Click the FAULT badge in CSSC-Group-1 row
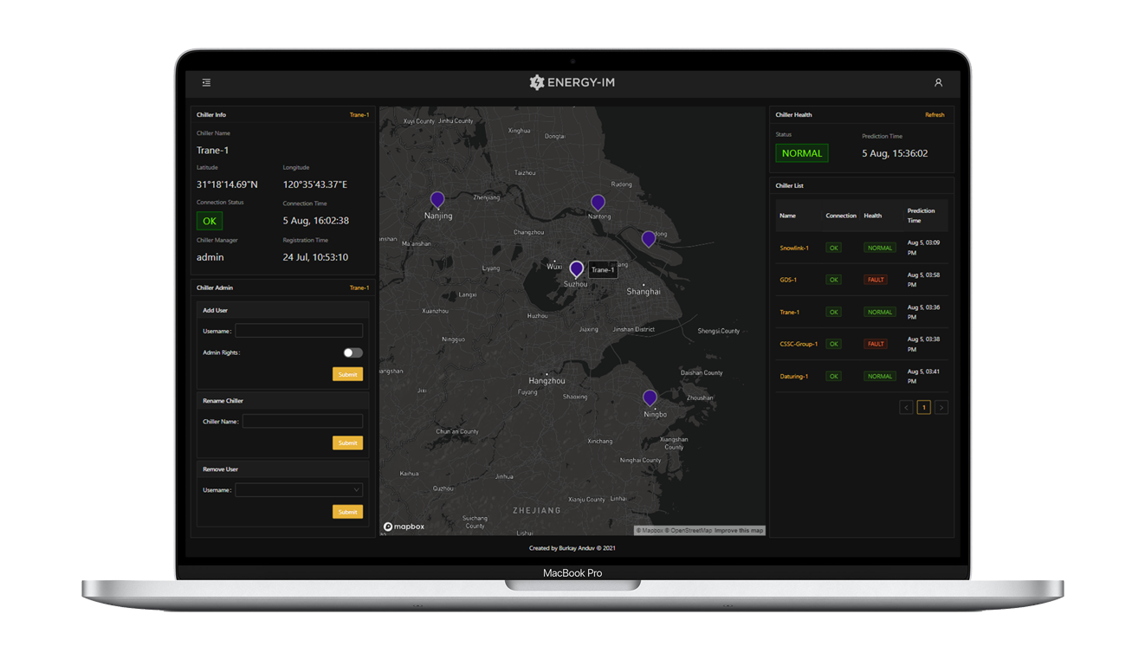This screenshot has width=1145, height=672. 876,344
